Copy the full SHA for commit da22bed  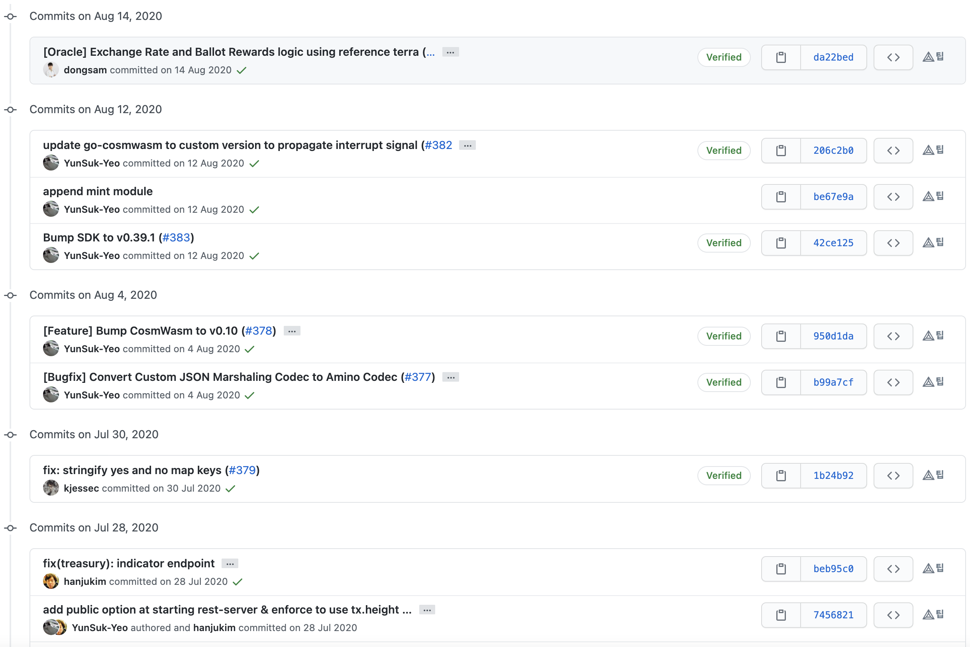(x=781, y=57)
